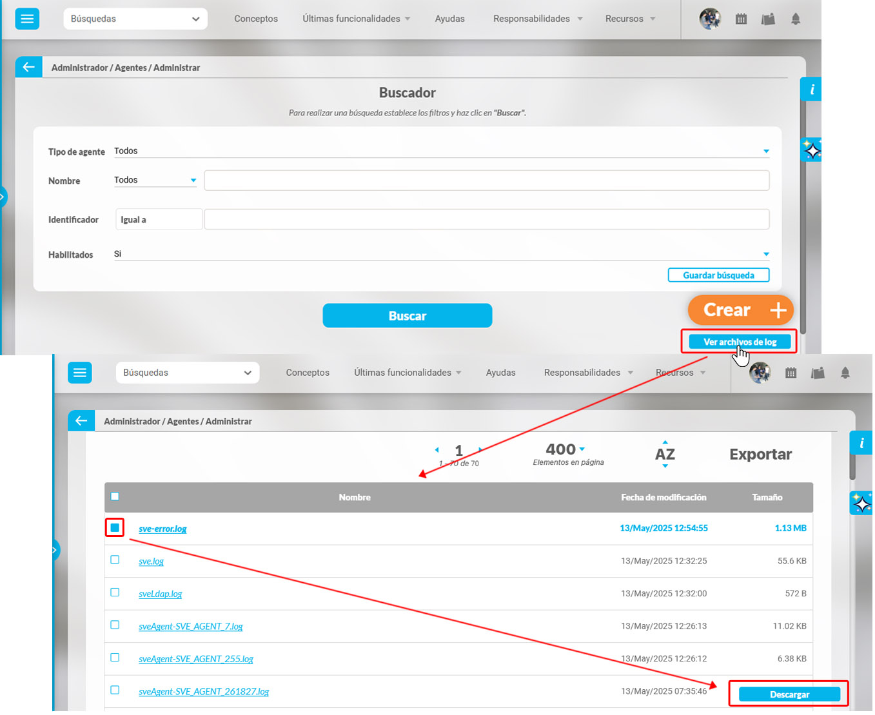This screenshot has width=875, height=715.
Task: Open the Responsabilidades menu in top bar
Action: pyautogui.click(x=537, y=19)
